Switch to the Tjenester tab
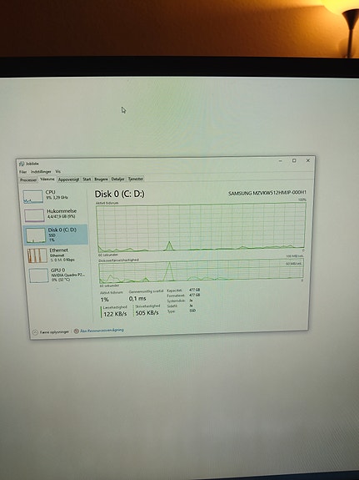 (135, 179)
